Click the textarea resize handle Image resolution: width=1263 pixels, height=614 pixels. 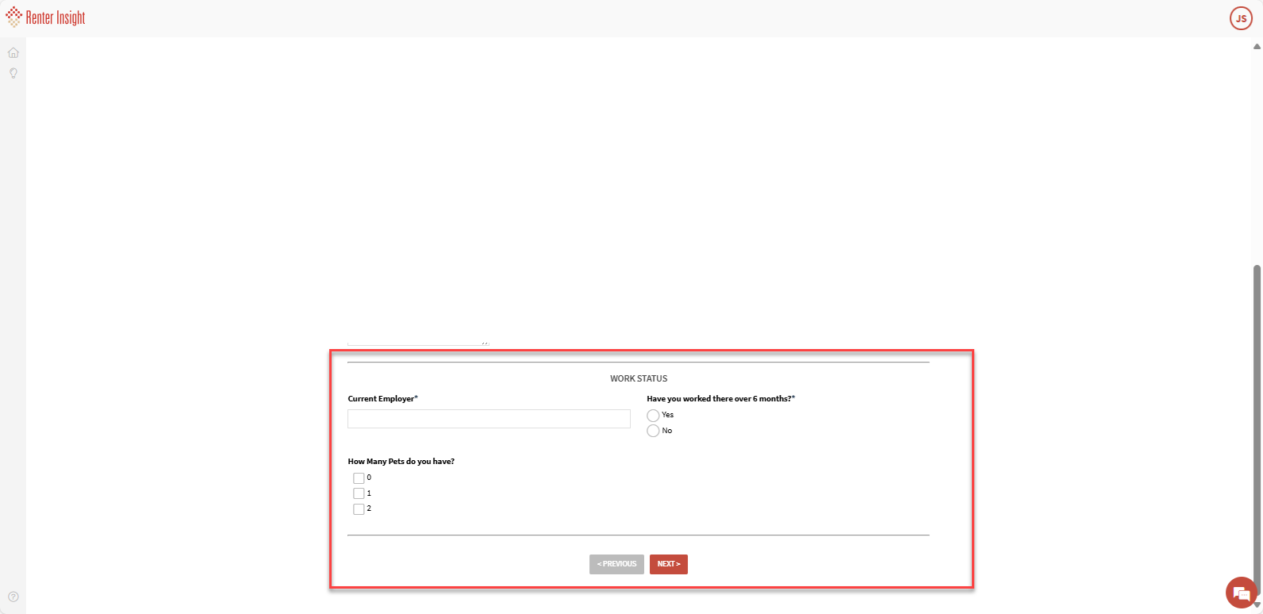pyautogui.click(x=485, y=342)
